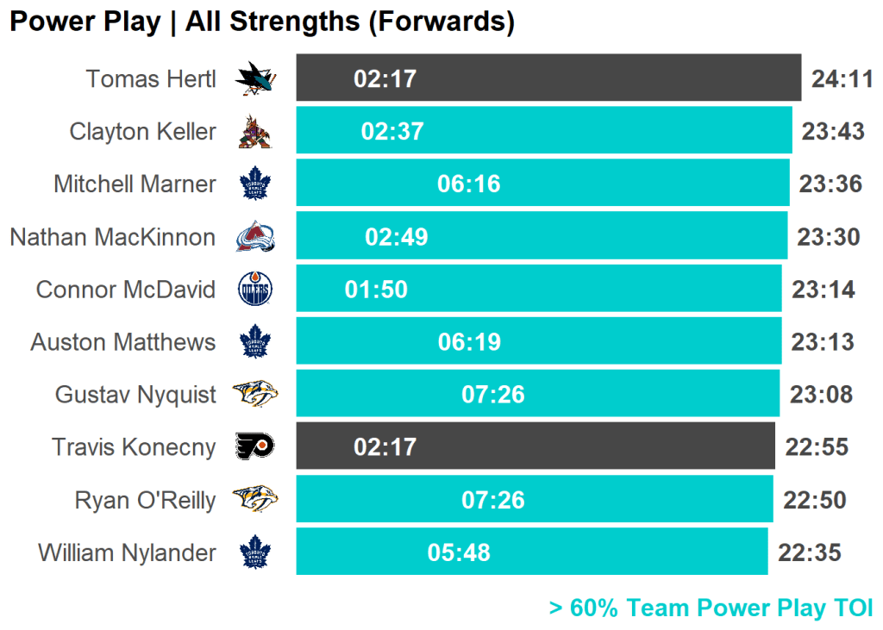Screen dimensions: 883x630
Task: Click the Arizona Coyotes logo
Action: coord(255,131)
